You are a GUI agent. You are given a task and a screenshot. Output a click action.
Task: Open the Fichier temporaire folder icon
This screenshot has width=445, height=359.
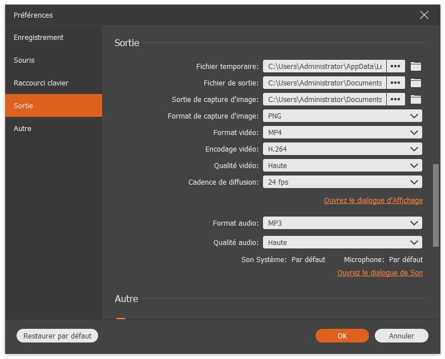(x=416, y=67)
